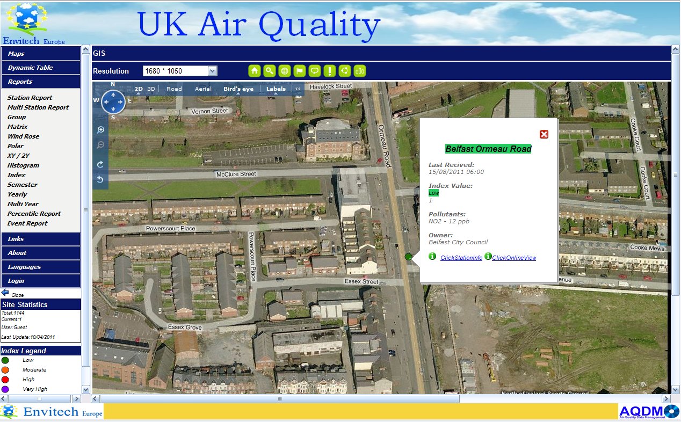Image resolution: width=681 pixels, height=422 pixels.
Task: Switch the map to 3D mode
Action: pos(151,89)
